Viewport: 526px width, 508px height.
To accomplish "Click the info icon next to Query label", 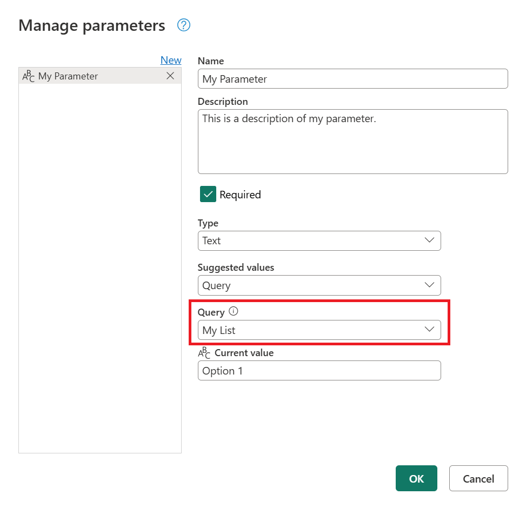I will click(x=233, y=311).
